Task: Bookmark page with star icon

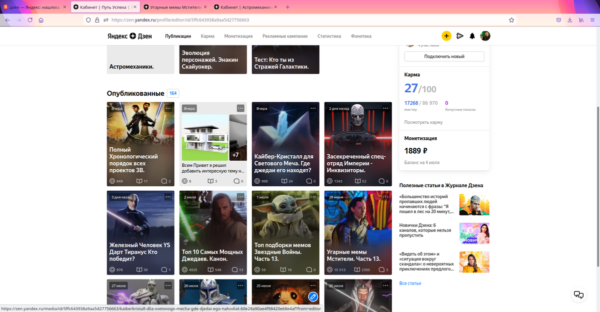Action: [x=511, y=20]
